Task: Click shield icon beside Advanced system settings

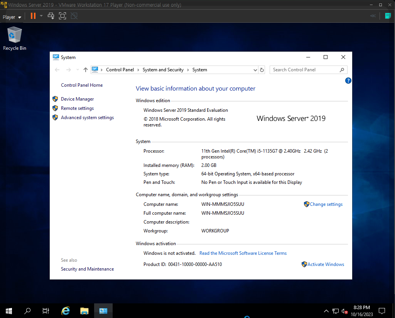Action: point(55,118)
